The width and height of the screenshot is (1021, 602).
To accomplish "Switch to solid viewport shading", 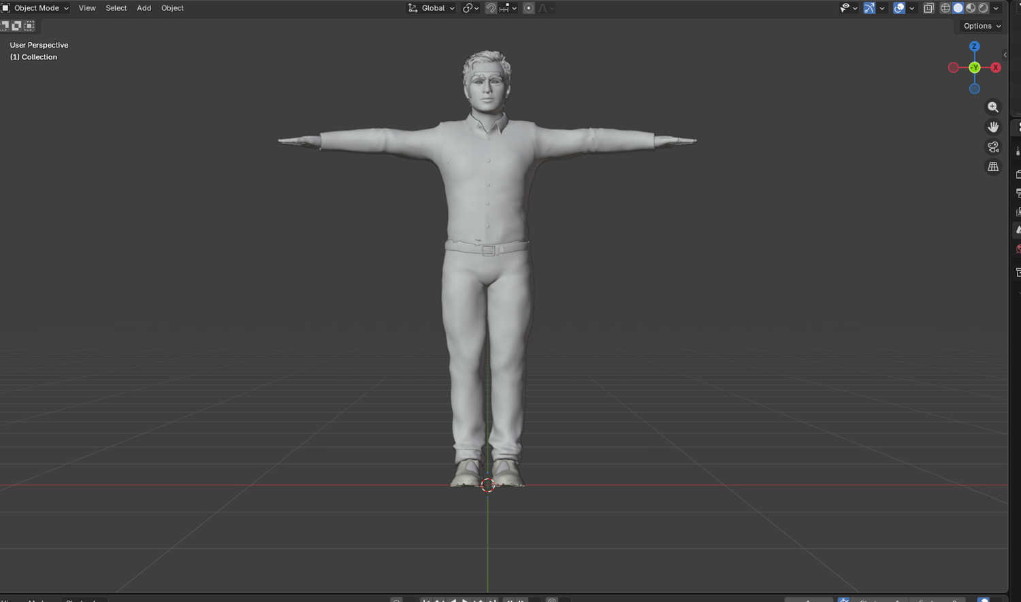I will coord(958,8).
